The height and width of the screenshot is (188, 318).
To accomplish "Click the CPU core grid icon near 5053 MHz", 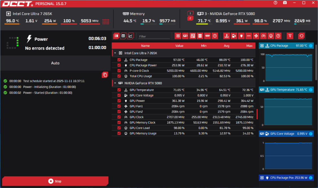I will (106, 22).
